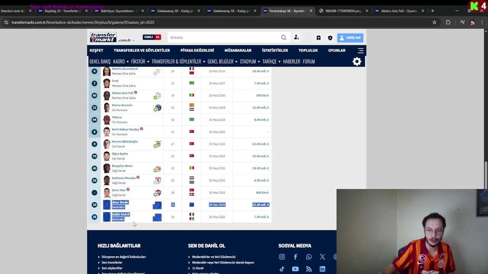Open GENEL BAKIŞ link
Image resolution: width=488 pixels, height=274 pixels.
point(100,62)
